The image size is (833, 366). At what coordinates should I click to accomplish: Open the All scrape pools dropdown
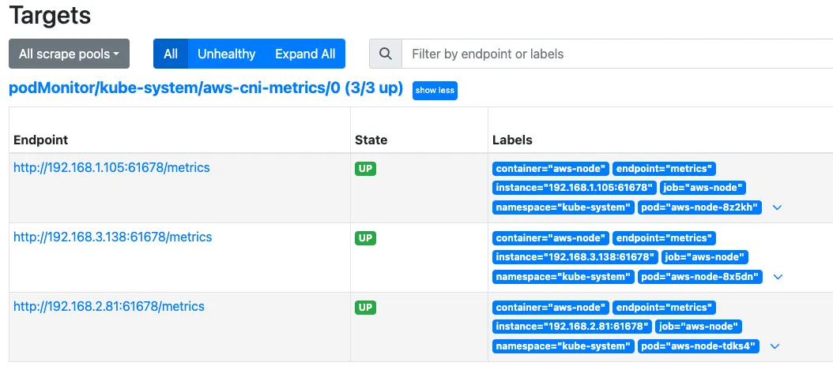(69, 54)
